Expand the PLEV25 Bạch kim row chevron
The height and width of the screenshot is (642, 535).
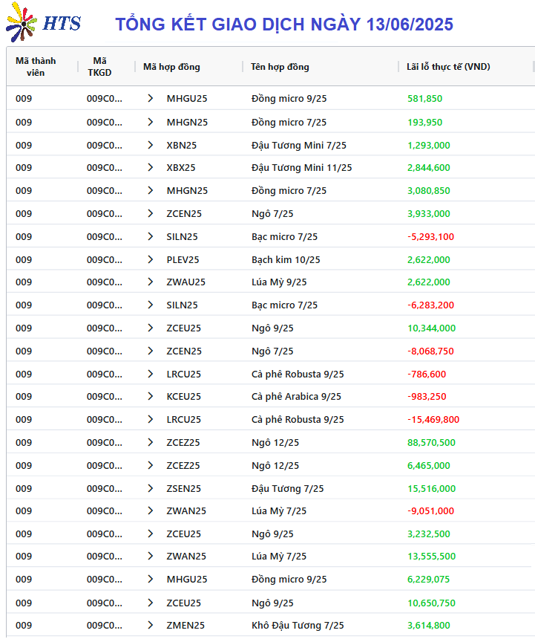(151, 259)
